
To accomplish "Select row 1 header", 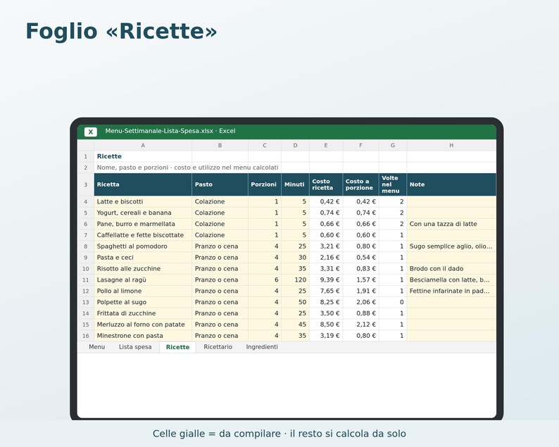I will pos(86,156).
